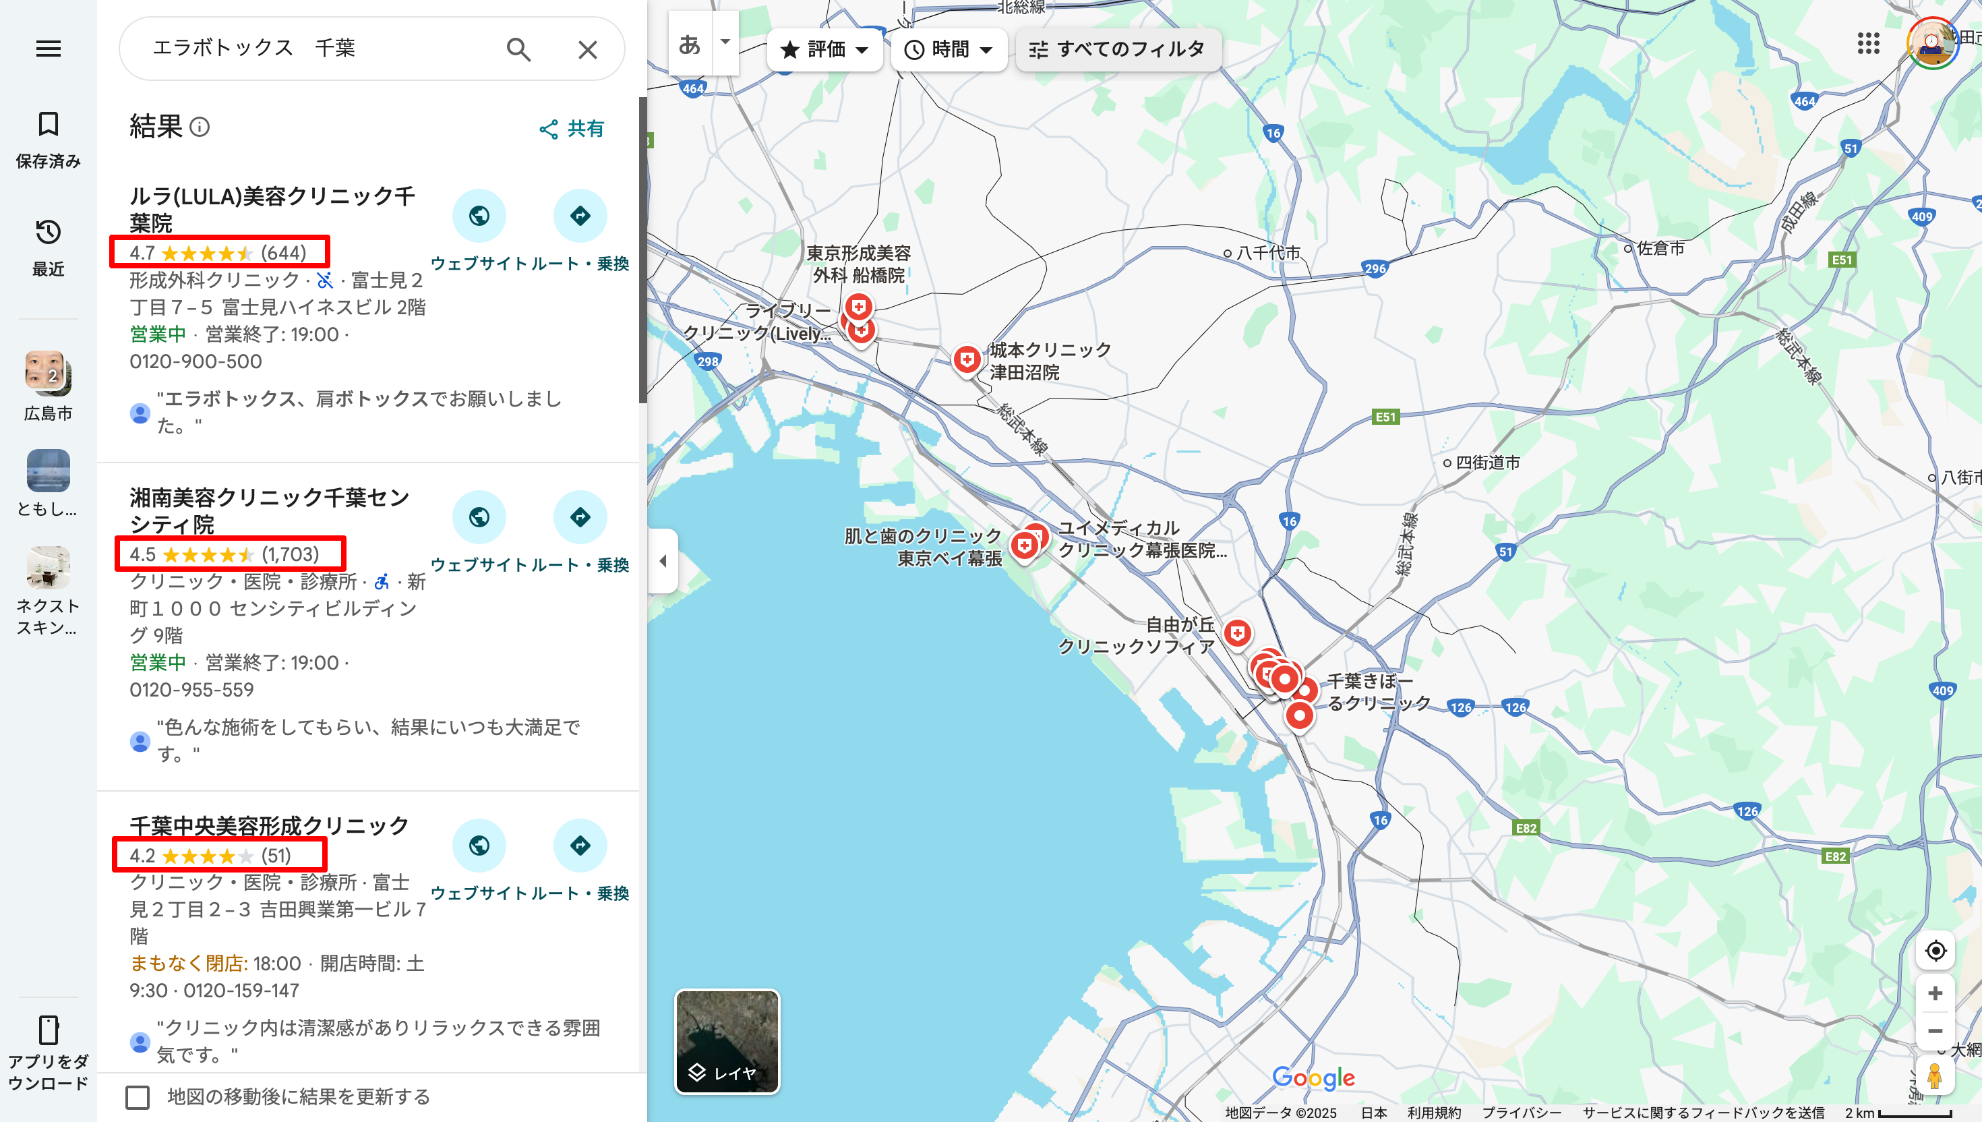Select the 肌と歯のクリニック東京ベイ幕張 map pin
The height and width of the screenshot is (1122, 1982).
tap(1024, 547)
